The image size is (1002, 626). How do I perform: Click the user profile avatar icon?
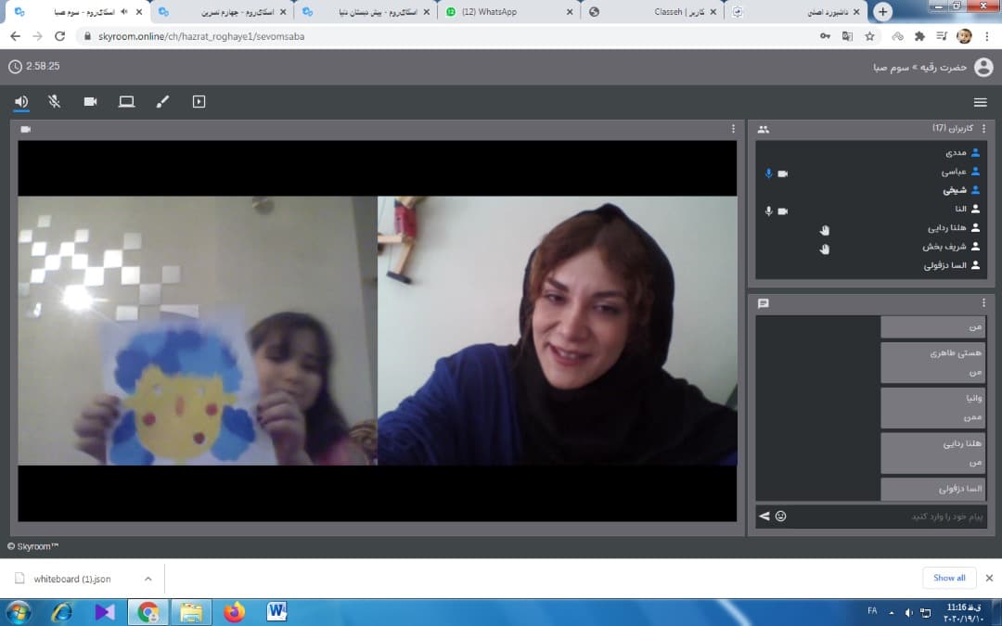983,67
